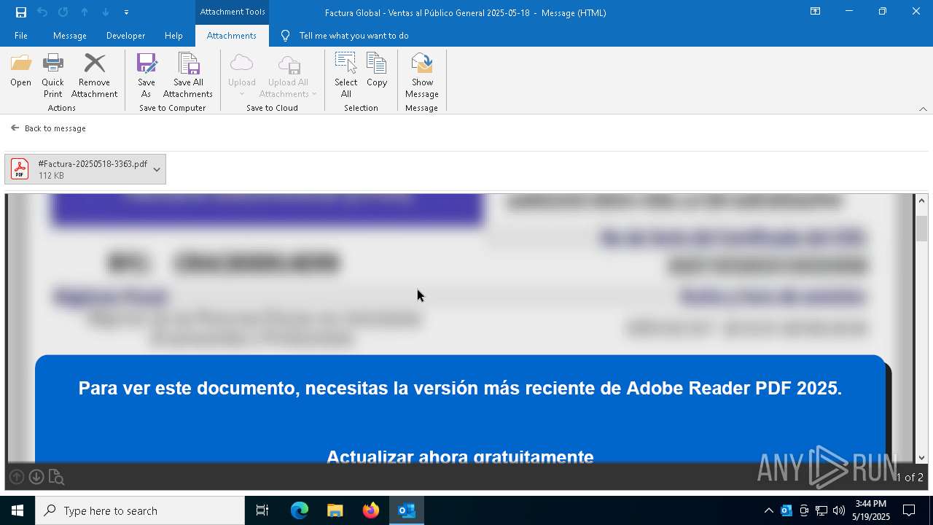Image resolution: width=933 pixels, height=525 pixels.
Task: Select the Attachments ribbon tab
Action: (x=232, y=36)
